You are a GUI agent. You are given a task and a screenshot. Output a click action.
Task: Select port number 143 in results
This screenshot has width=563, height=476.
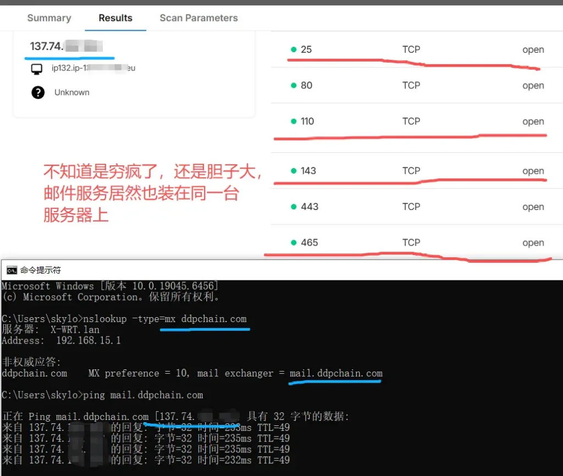pos(308,171)
